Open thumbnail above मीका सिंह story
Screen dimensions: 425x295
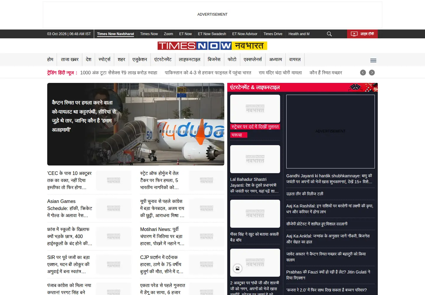255,214
